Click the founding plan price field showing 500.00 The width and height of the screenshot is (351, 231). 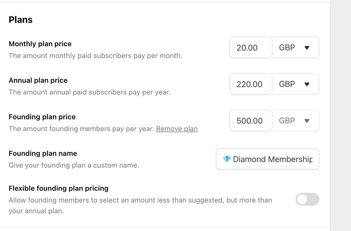click(x=251, y=121)
